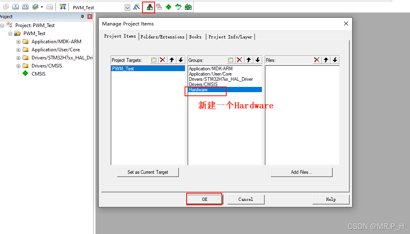Move selected group down
Screen dimensions: 410x234
point(257,60)
